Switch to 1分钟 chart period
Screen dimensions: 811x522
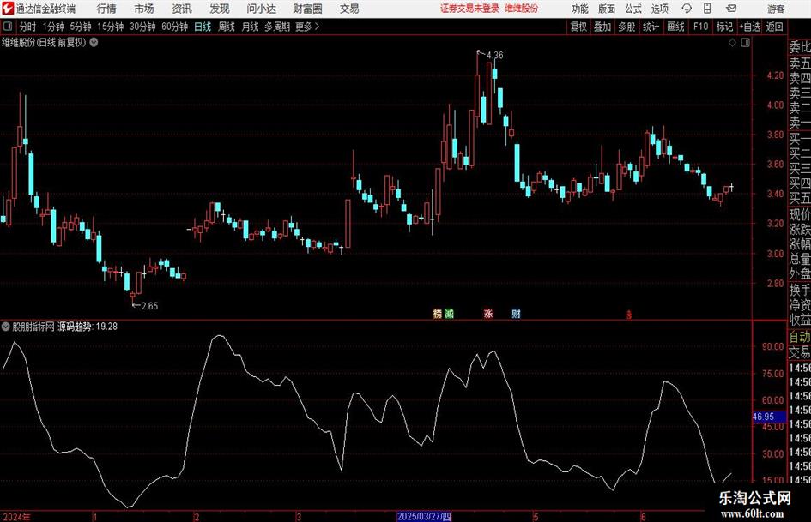[52, 27]
